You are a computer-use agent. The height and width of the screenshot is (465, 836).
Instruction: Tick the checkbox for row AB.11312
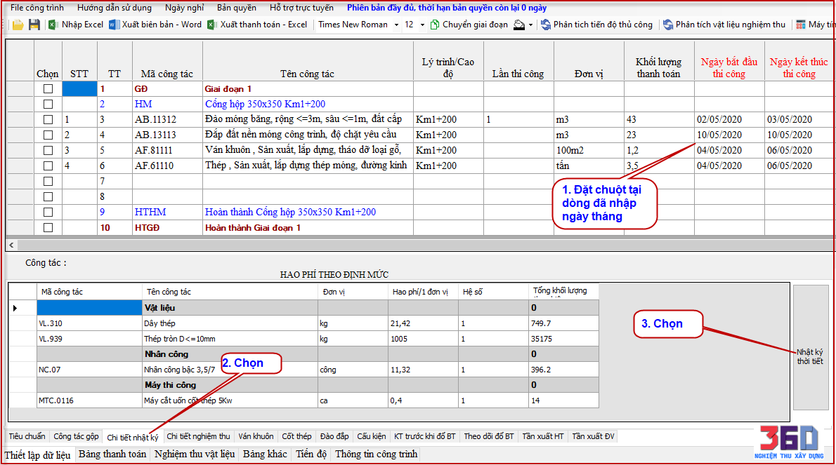[48, 120]
